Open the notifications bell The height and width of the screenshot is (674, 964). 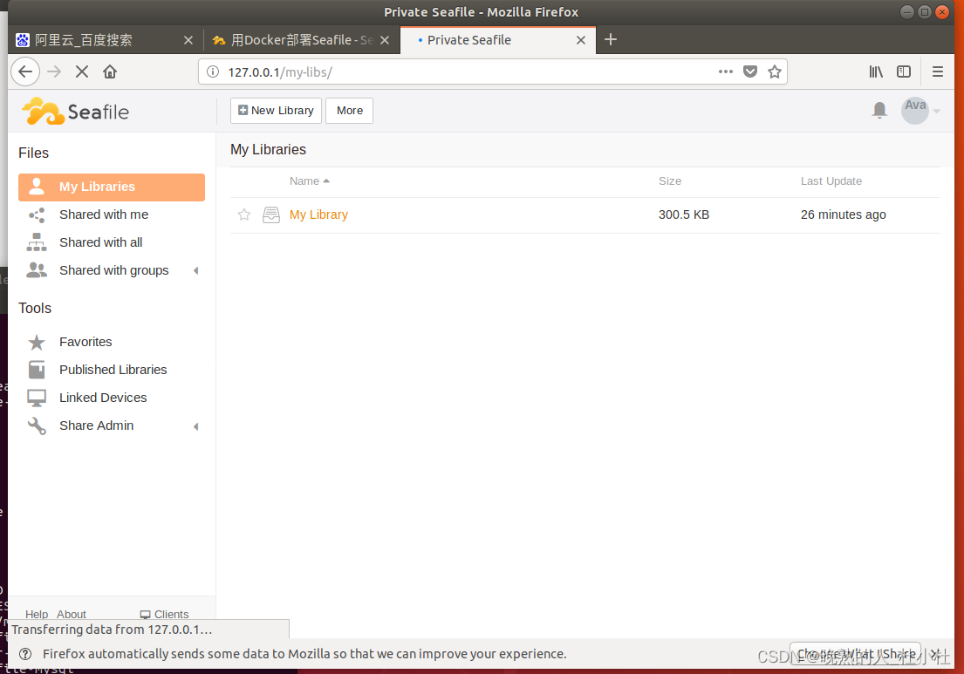pos(879,111)
